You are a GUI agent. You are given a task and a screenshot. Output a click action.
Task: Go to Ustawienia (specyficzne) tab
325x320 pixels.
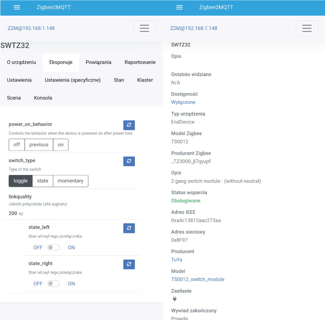[72, 80]
